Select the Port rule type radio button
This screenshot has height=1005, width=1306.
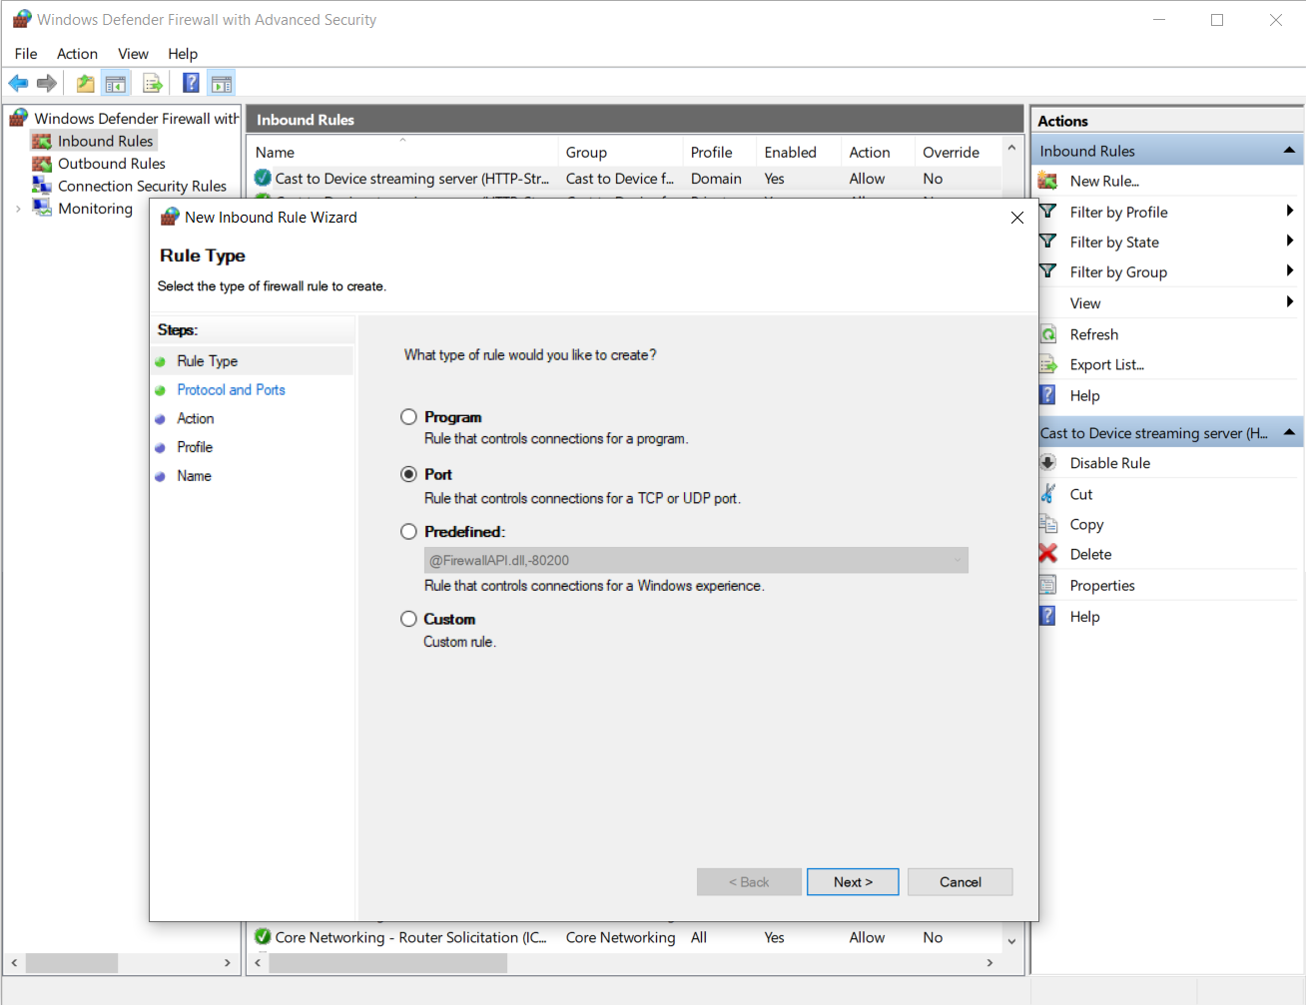click(x=408, y=474)
